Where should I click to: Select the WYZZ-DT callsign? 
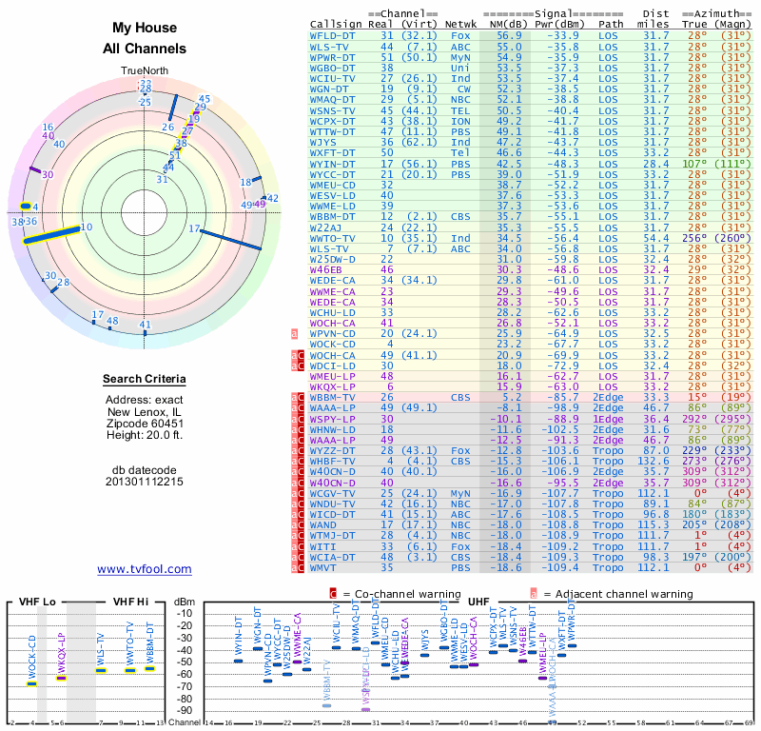[x=332, y=450]
